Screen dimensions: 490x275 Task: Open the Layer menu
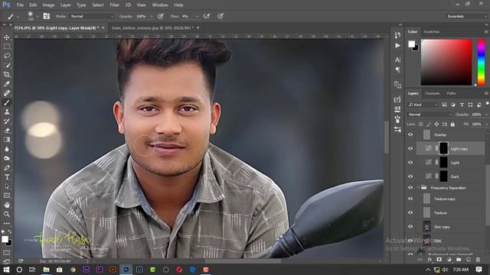66,5
